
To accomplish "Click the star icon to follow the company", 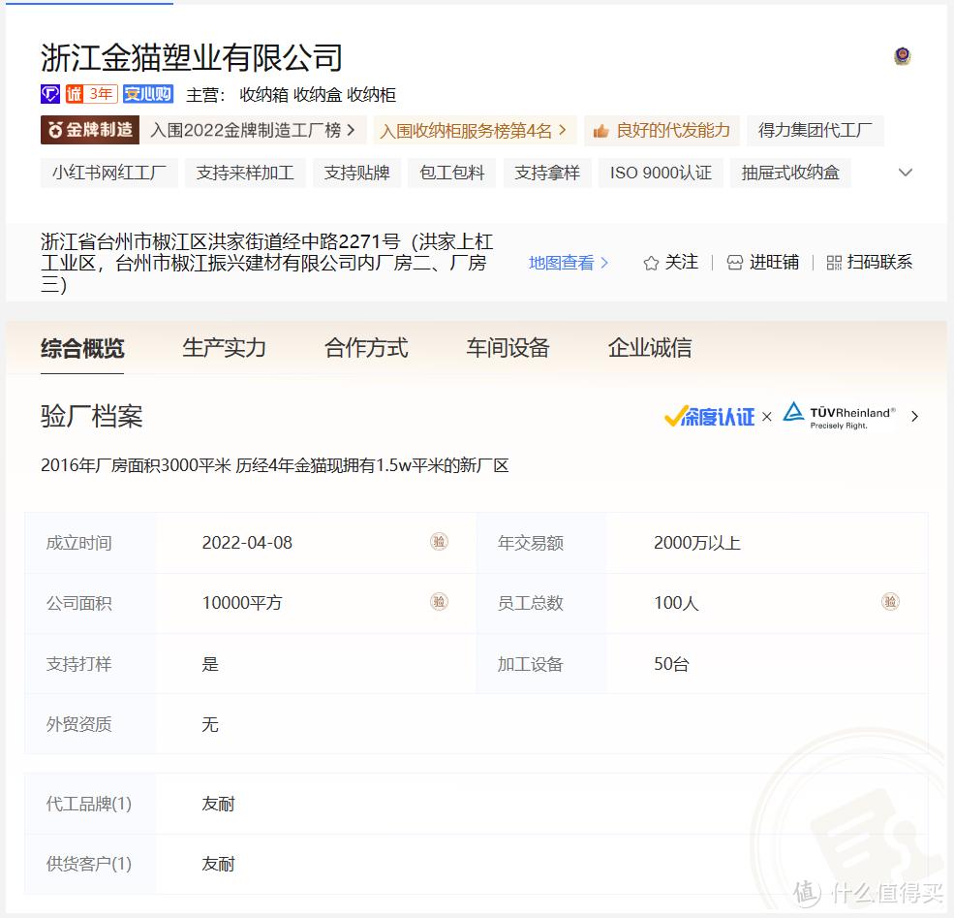I will click(649, 262).
